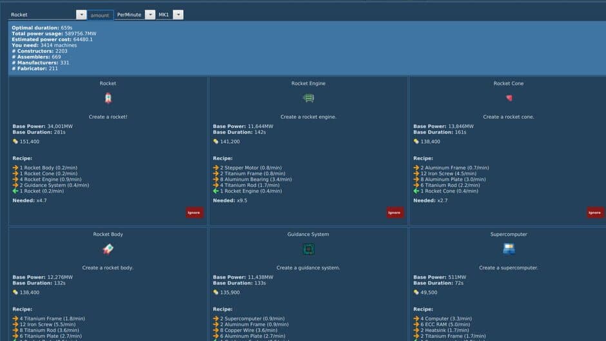Click the Supercomputer card title
Image resolution: width=606 pixels, height=341 pixels.
point(509,234)
